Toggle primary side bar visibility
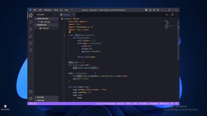The height and width of the screenshot is (116, 207). click(x=147, y=10)
